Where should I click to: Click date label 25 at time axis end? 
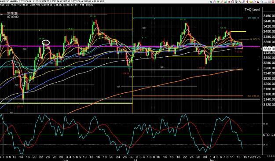pos(258,157)
